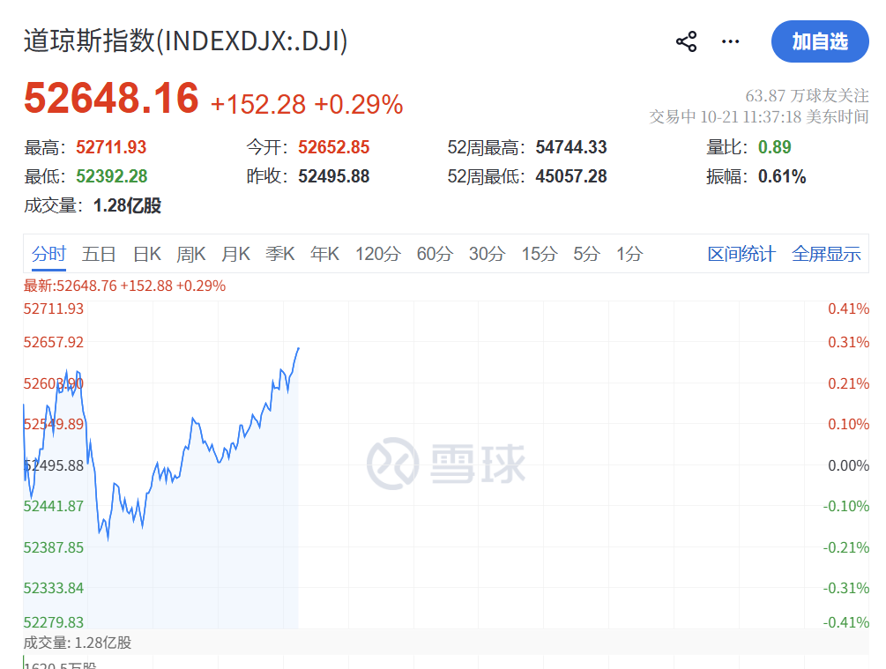Click the title 道琼斯指数(INDEXDJX:.DJI)

pos(185,41)
